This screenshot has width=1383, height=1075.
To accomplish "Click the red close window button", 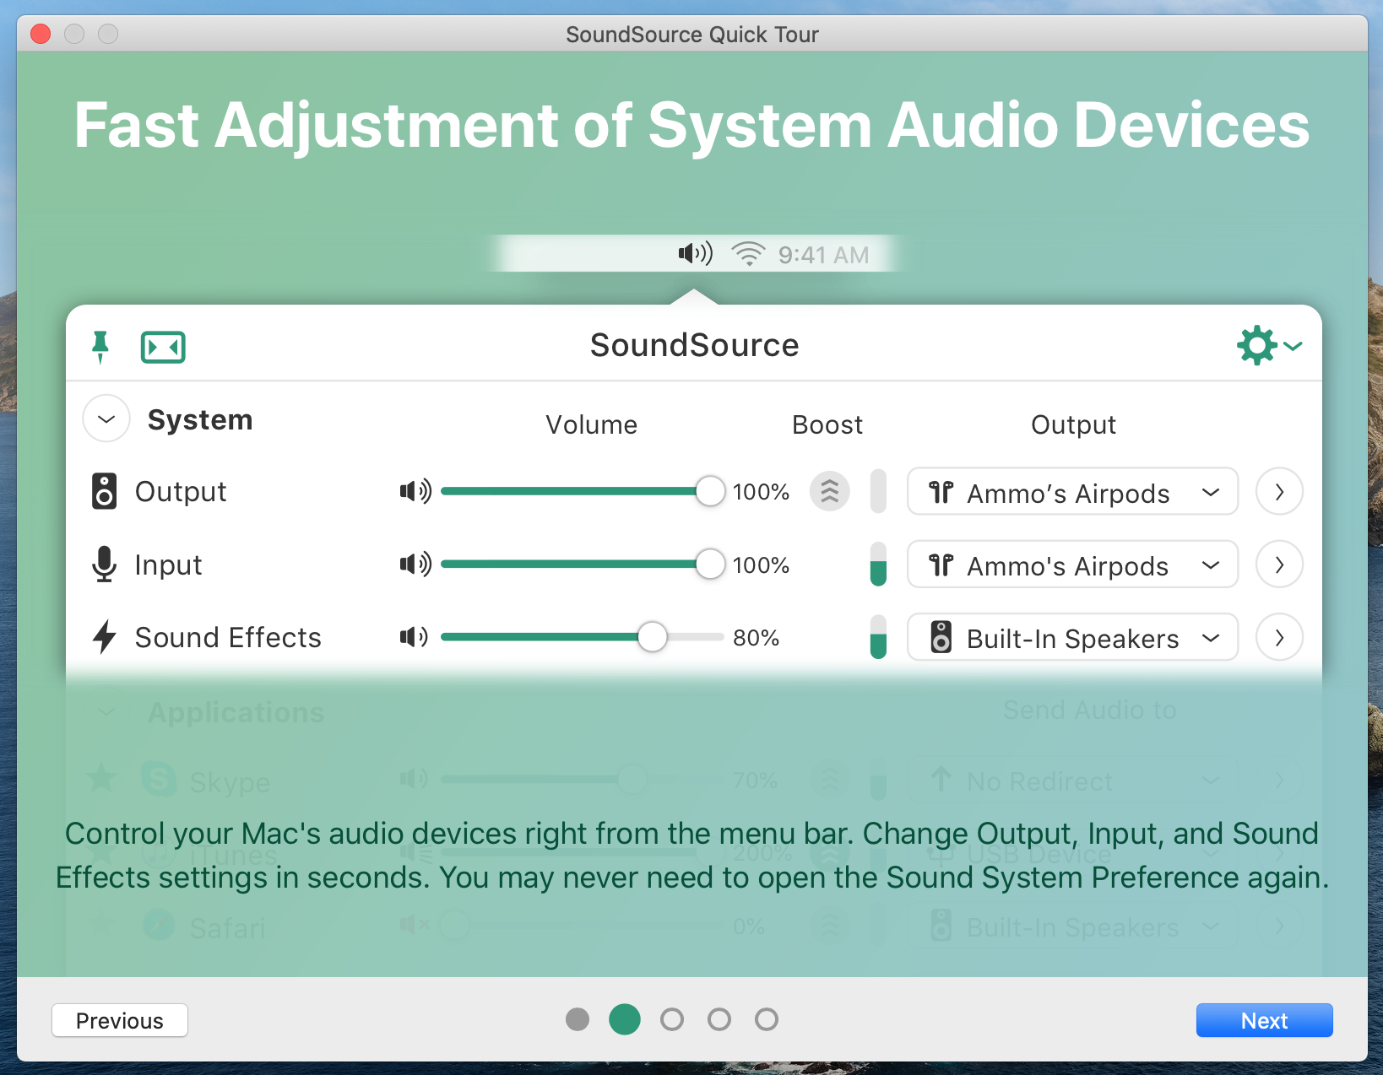I will point(41,34).
